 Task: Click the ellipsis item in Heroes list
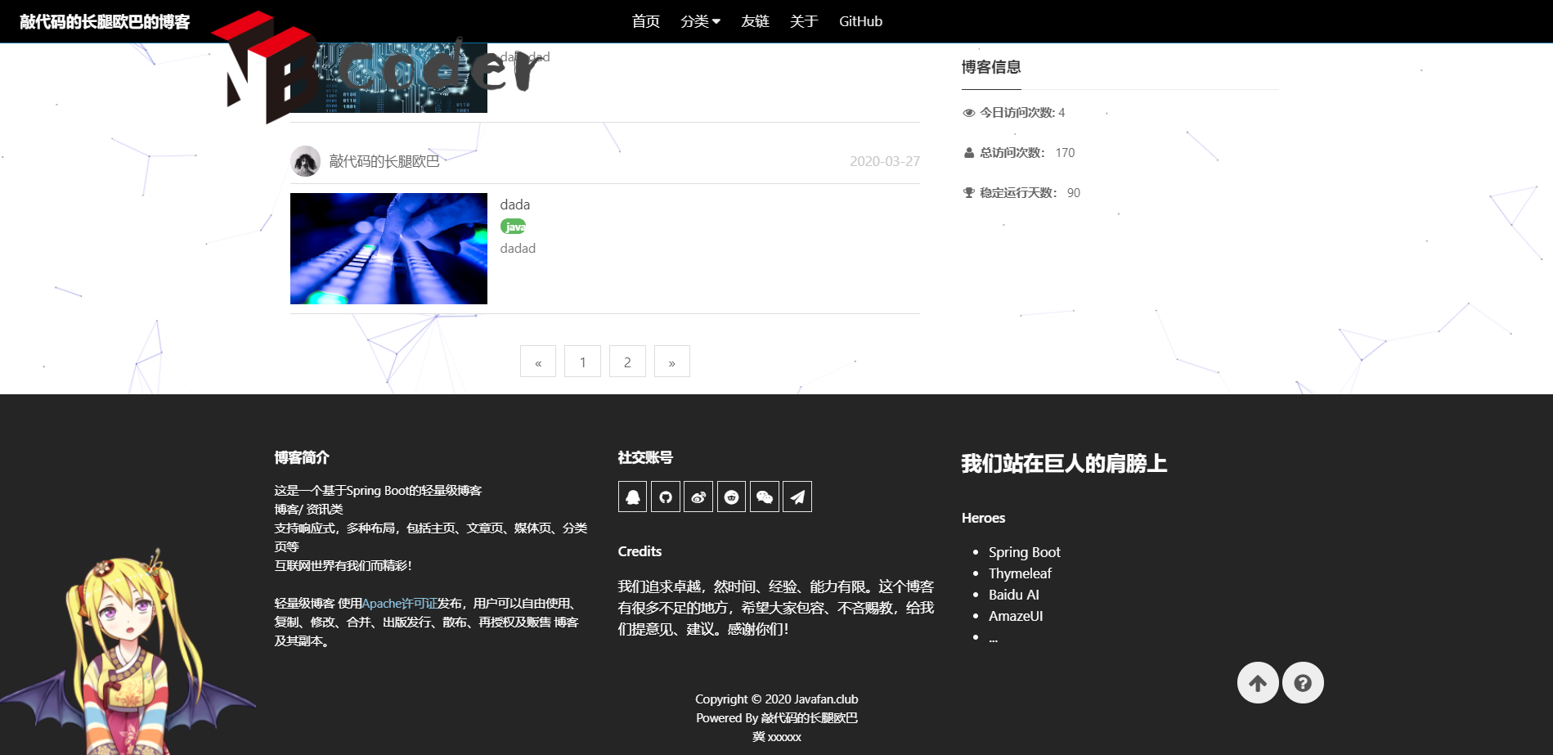point(993,638)
